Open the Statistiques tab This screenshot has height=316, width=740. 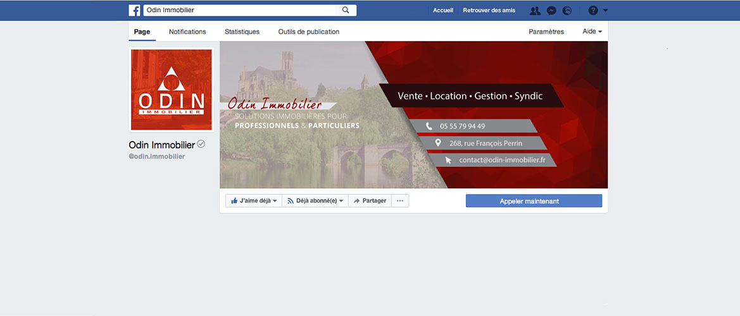click(x=242, y=32)
